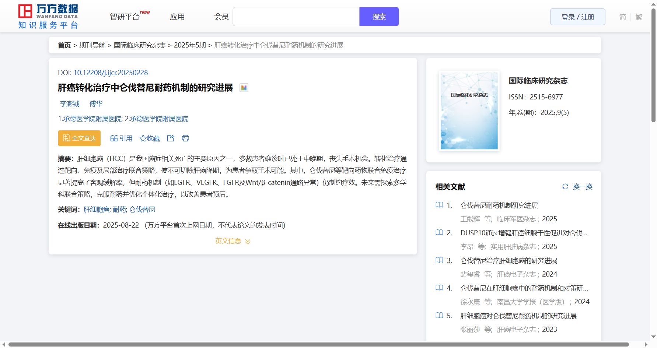Expand the 英文信息 section
This screenshot has height=348, width=657.
(x=233, y=241)
